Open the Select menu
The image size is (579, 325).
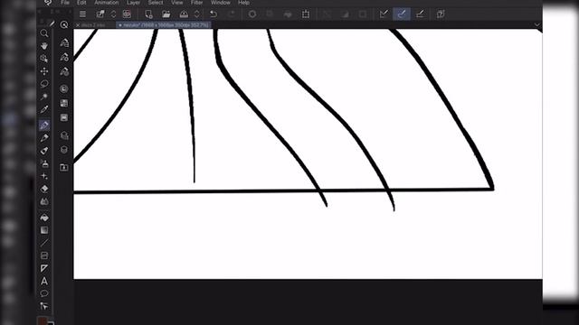[156, 3]
